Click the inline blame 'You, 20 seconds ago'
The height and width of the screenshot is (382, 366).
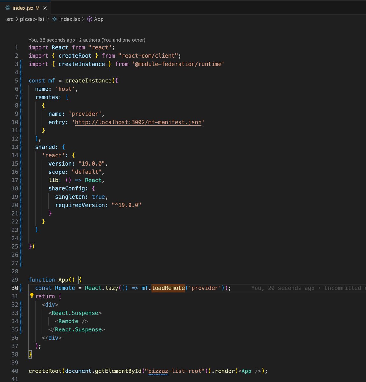pos(283,288)
